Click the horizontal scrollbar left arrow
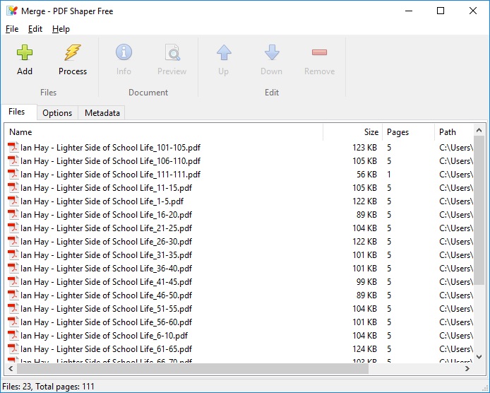490x393 pixels. (x=11, y=368)
